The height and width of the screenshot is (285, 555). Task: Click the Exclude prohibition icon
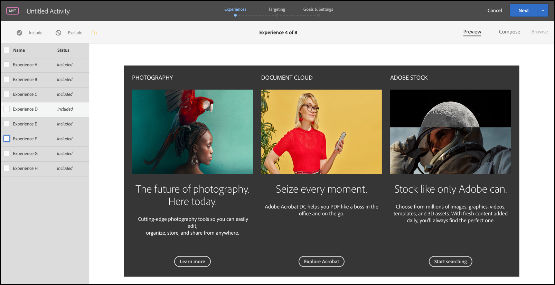click(x=58, y=33)
